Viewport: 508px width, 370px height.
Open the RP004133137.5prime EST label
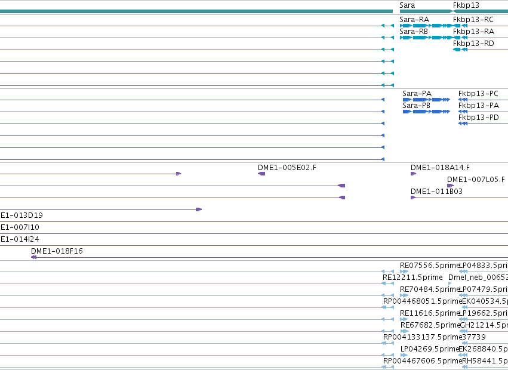(423, 337)
